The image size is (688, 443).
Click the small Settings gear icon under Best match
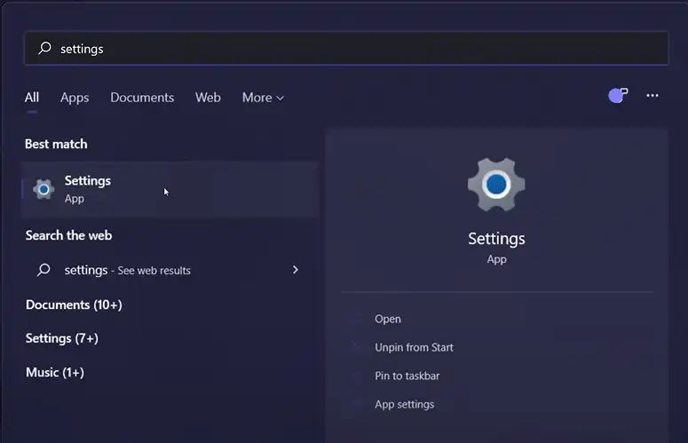[43, 189]
